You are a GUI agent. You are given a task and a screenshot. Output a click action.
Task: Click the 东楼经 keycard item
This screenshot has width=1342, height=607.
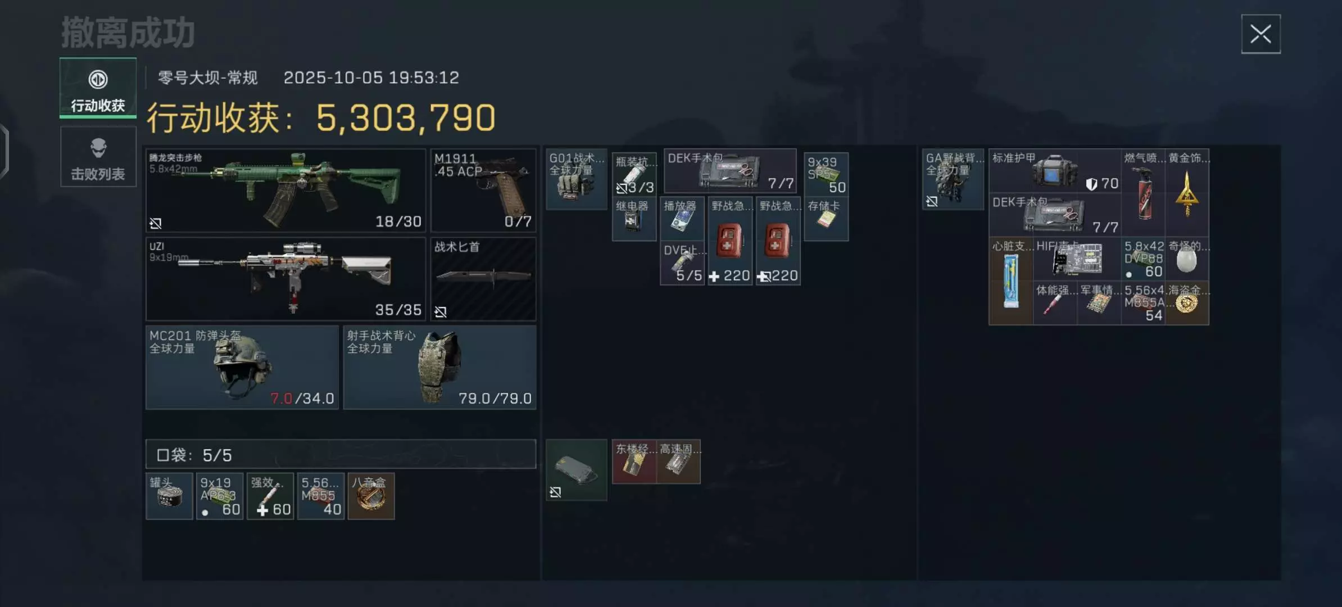tap(634, 462)
